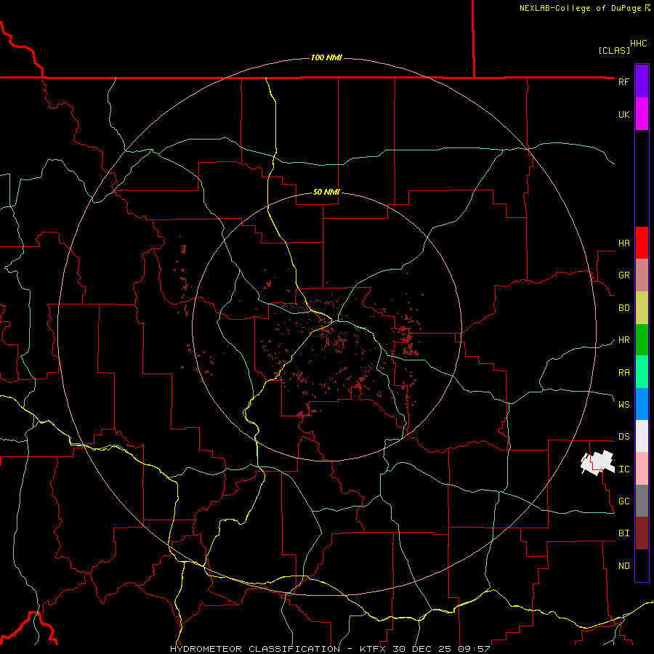Click the RF legend label
654x654 pixels.
pyautogui.click(x=623, y=81)
